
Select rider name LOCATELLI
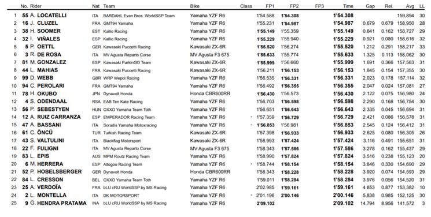pos(52,16)
